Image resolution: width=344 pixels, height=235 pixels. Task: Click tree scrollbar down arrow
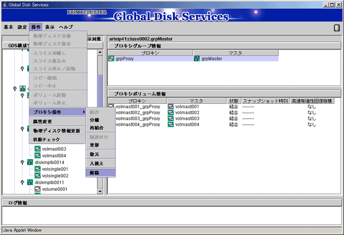pos(100,192)
